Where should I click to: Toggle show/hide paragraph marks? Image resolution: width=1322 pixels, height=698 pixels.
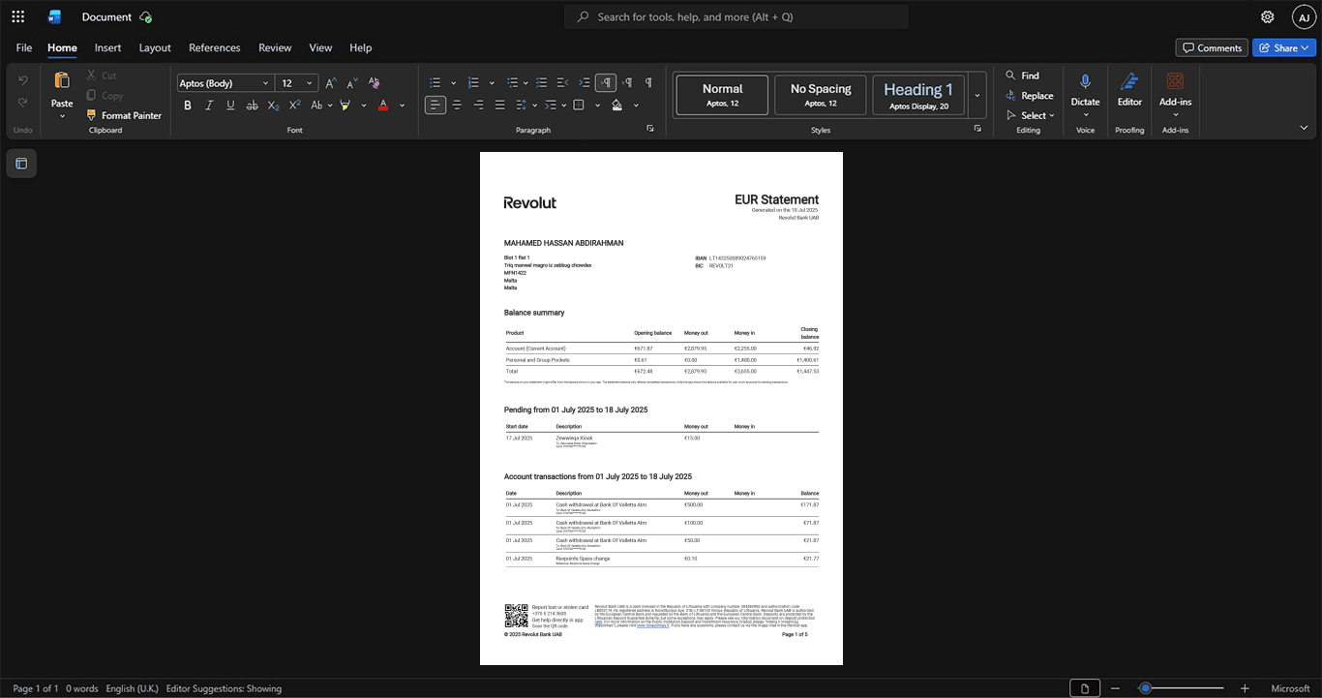click(x=648, y=83)
